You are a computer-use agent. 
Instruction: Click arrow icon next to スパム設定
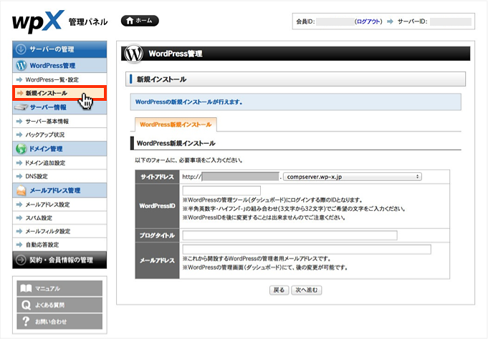(x=19, y=218)
